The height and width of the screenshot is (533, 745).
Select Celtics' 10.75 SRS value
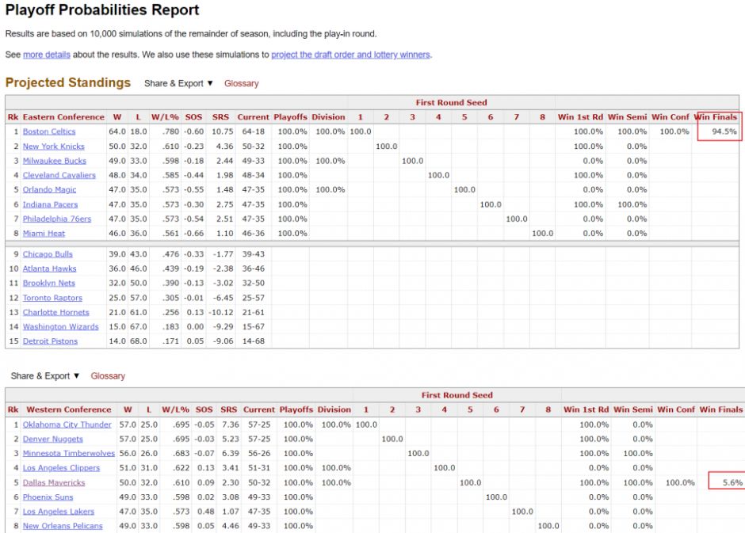223,132
